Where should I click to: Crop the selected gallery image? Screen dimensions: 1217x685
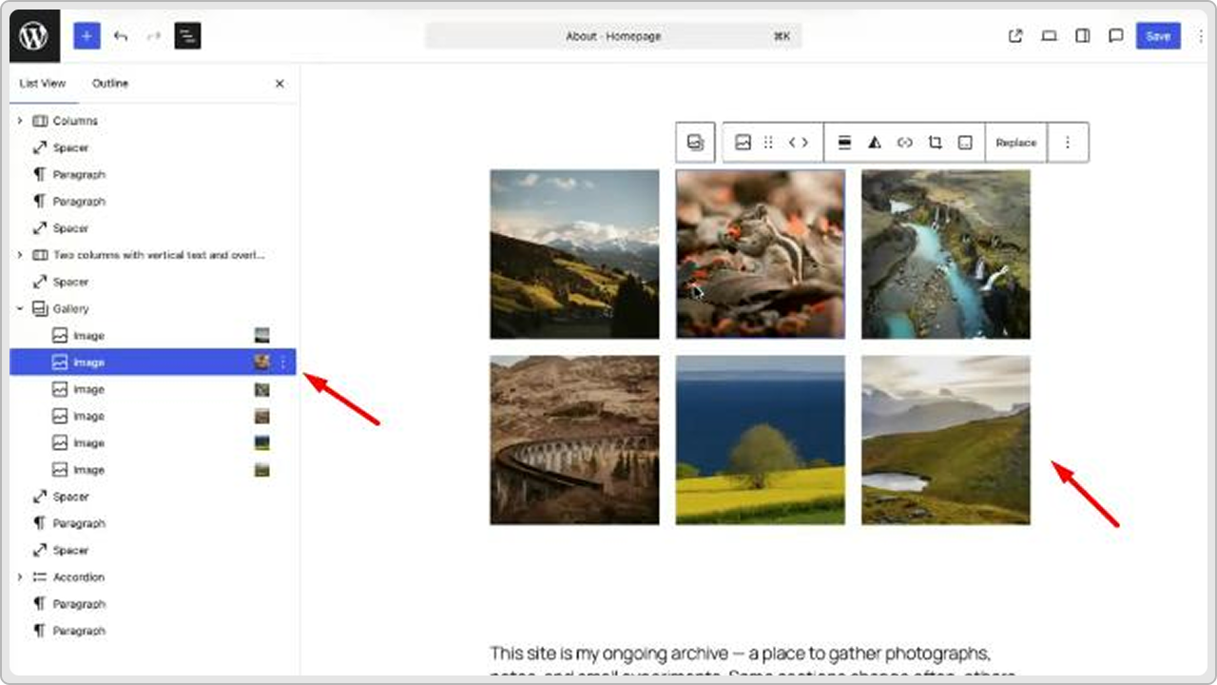point(935,142)
